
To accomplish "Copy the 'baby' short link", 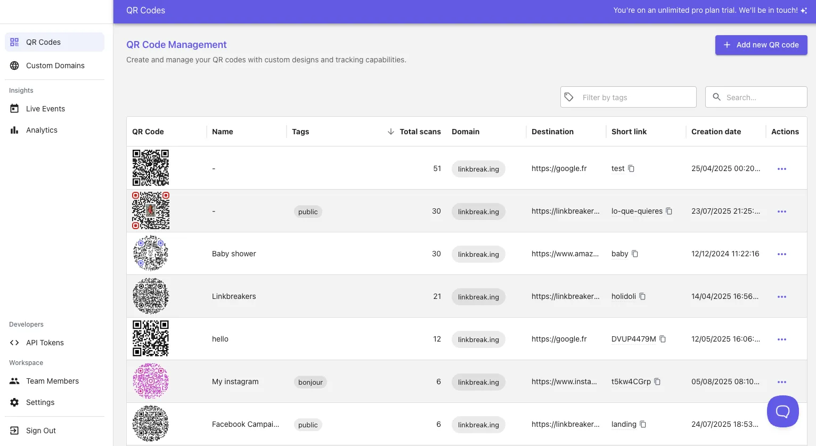I will point(635,254).
